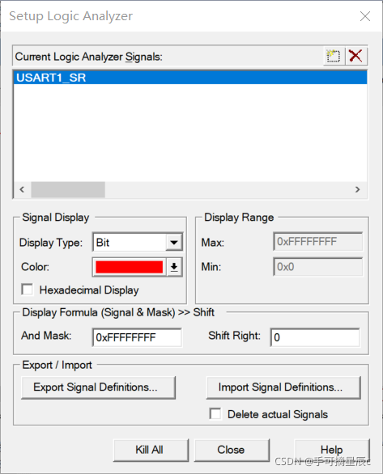Select the USART1_SR signal row
This screenshot has width=383, height=474.
(x=190, y=78)
